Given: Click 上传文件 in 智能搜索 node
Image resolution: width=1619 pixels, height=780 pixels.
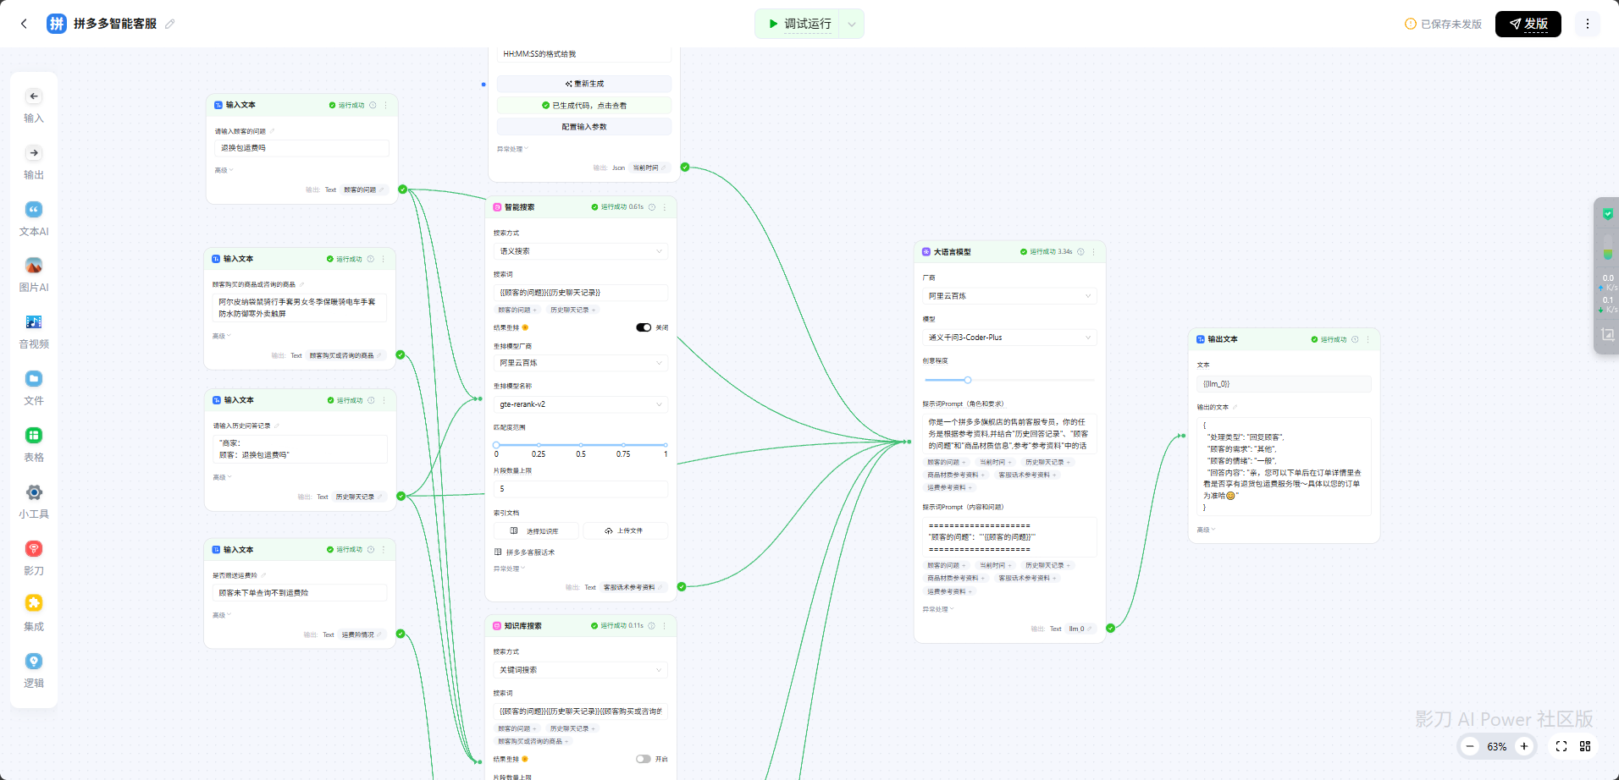Looking at the screenshot, I should click(625, 530).
